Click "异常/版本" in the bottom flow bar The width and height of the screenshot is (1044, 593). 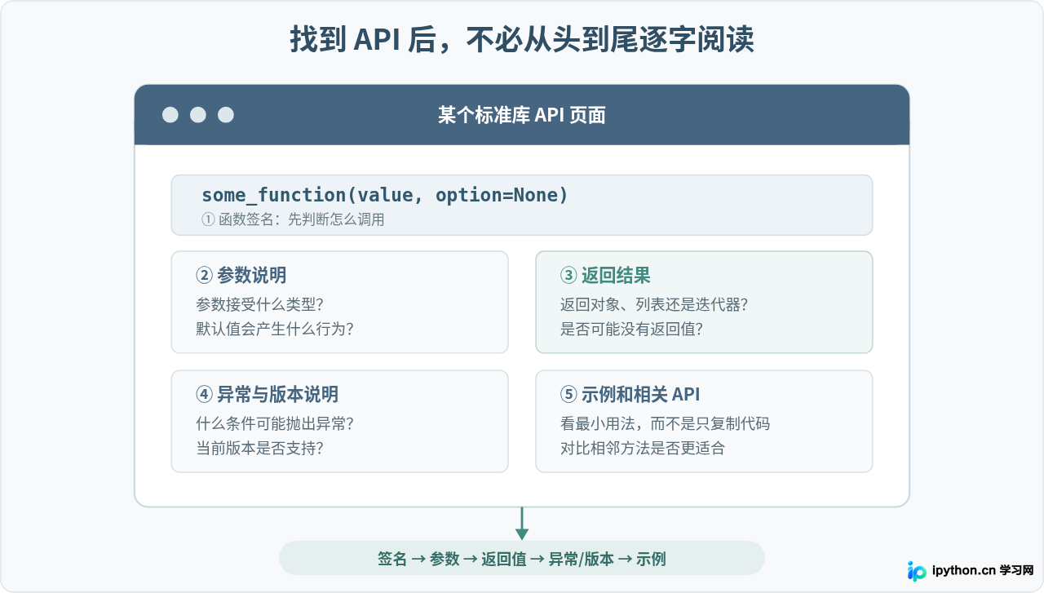(581, 559)
